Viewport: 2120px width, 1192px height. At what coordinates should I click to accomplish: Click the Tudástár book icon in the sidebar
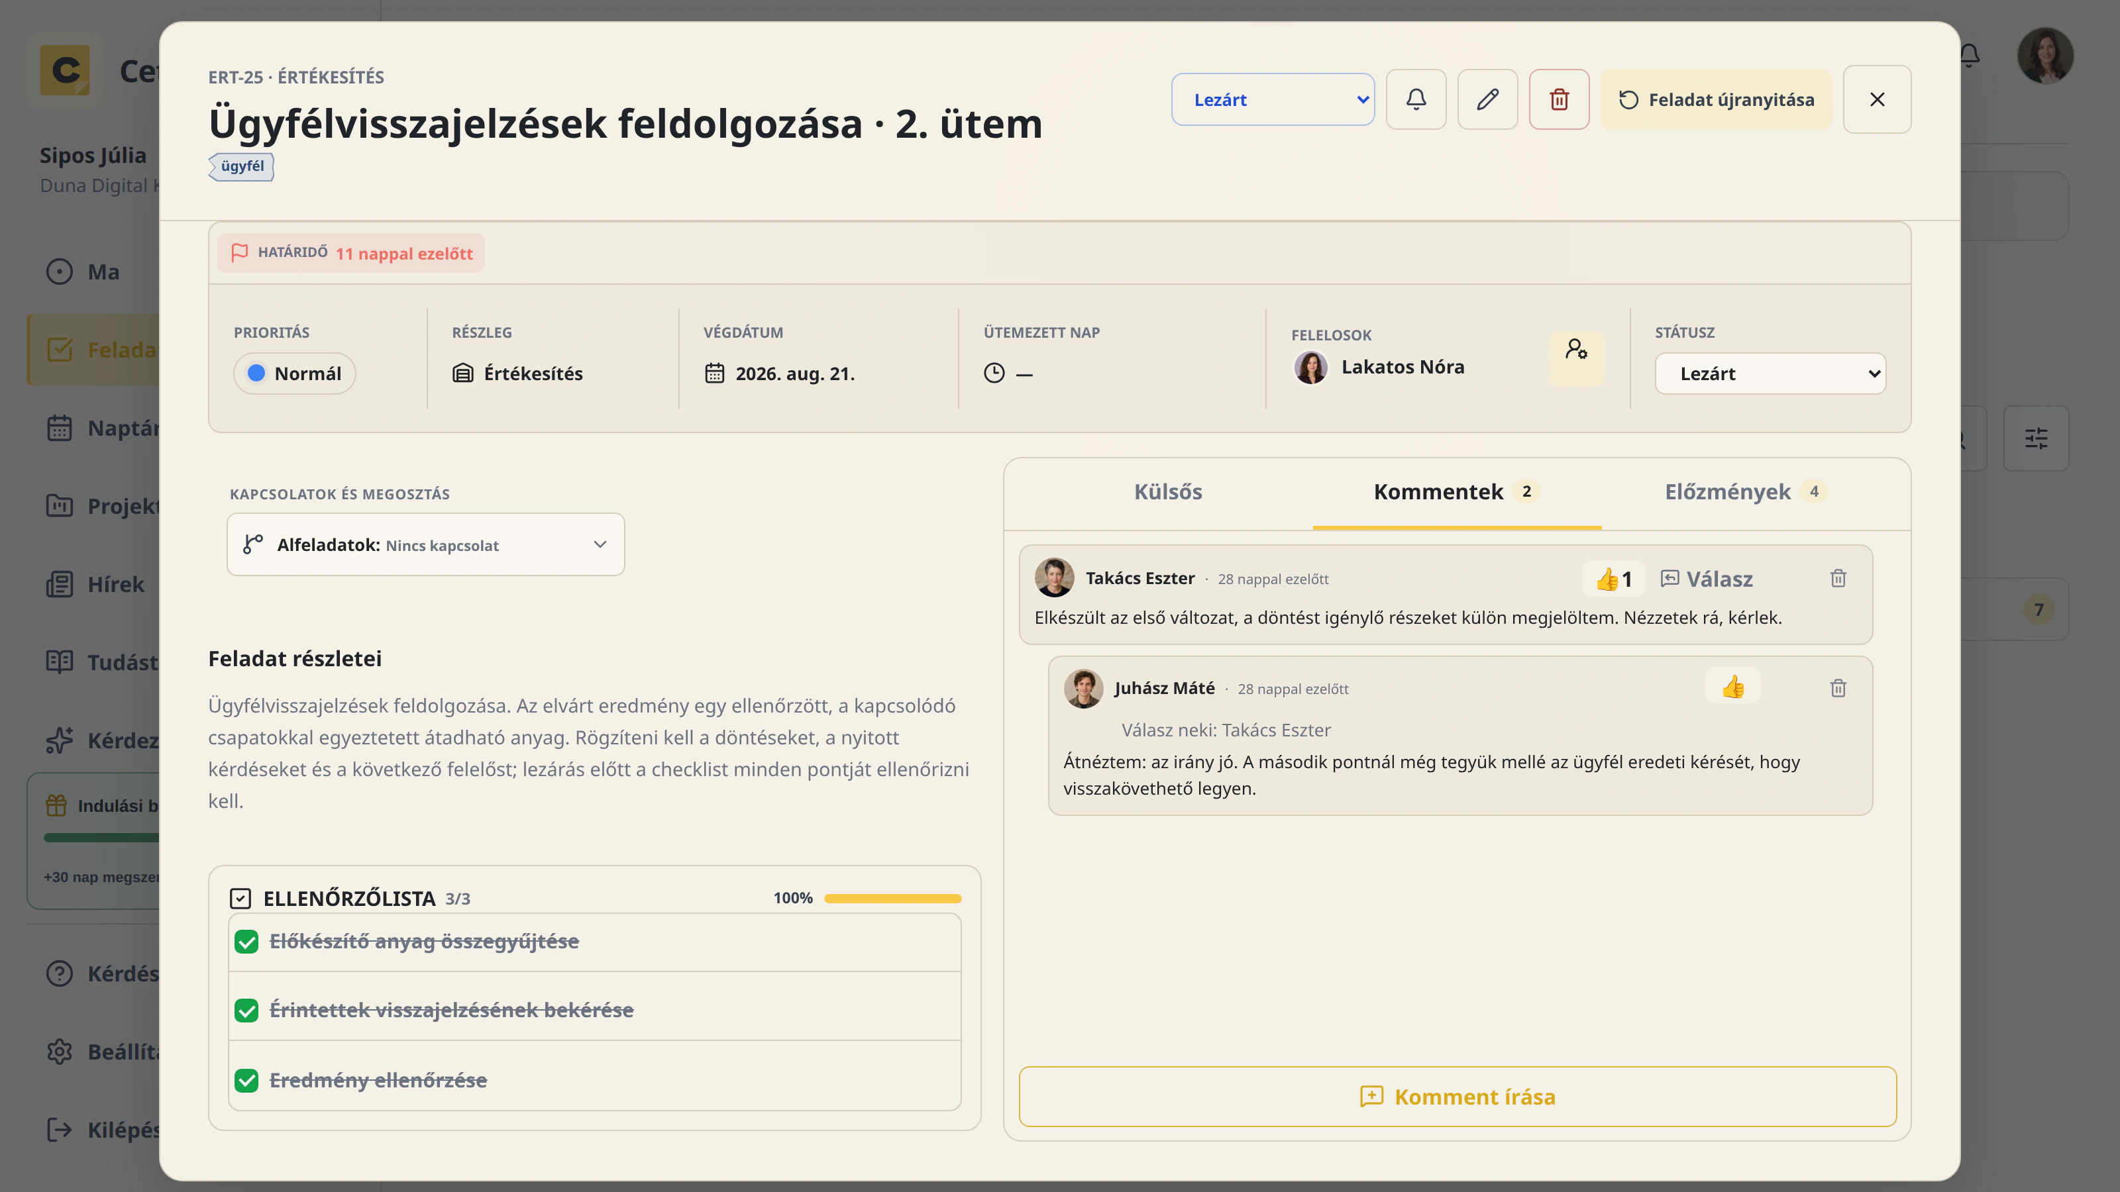[x=59, y=662]
